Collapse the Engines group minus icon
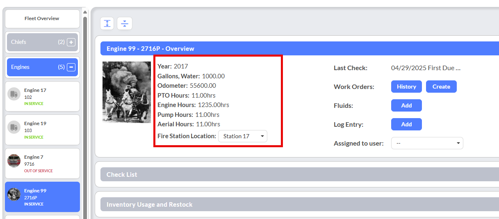 tap(71, 67)
